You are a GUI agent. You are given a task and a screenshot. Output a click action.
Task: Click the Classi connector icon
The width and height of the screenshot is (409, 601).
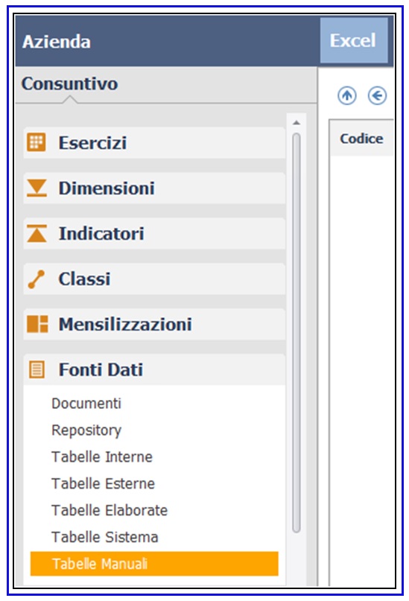(37, 279)
